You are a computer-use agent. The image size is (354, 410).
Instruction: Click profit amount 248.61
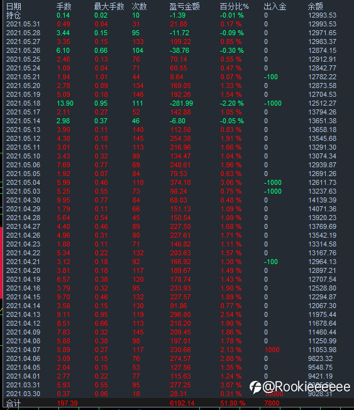[x=180, y=165]
